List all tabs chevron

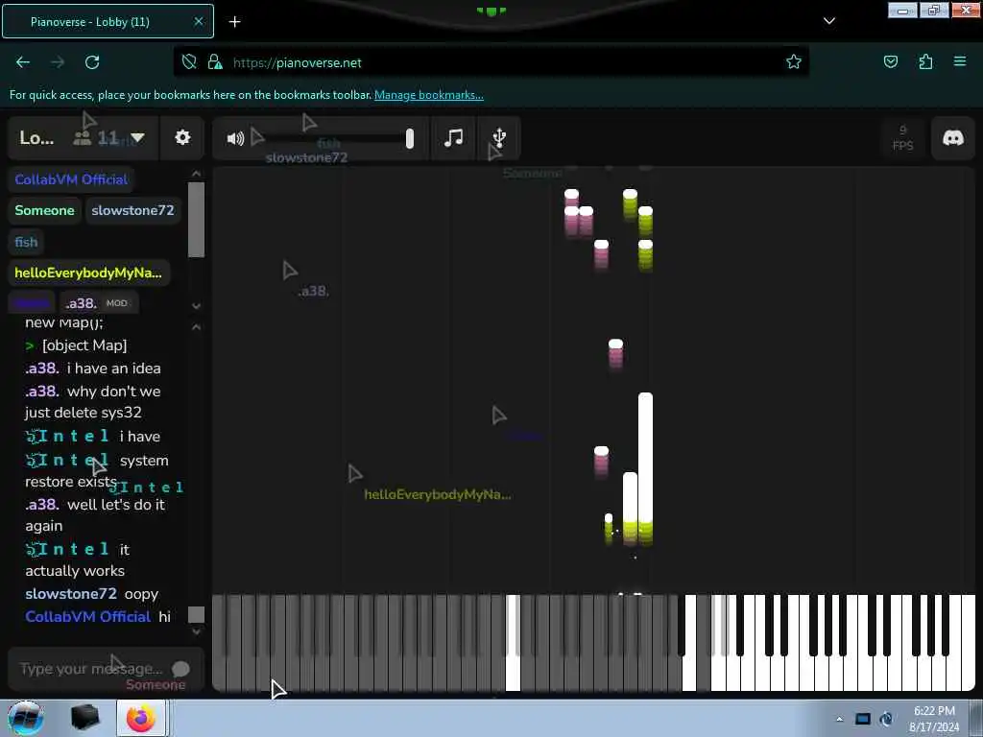(x=828, y=21)
